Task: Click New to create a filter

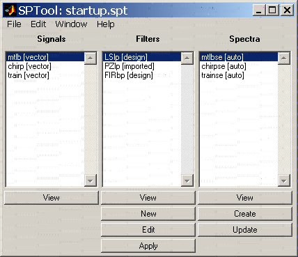Action: click(148, 214)
